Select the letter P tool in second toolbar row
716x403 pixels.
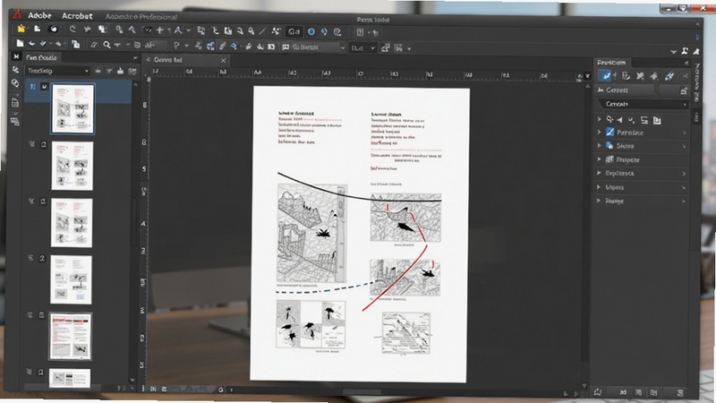click(176, 46)
